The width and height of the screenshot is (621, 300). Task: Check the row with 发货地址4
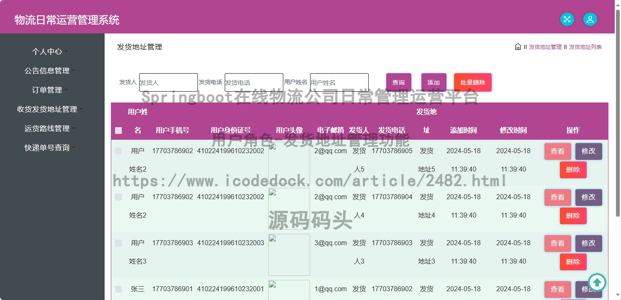click(x=118, y=197)
